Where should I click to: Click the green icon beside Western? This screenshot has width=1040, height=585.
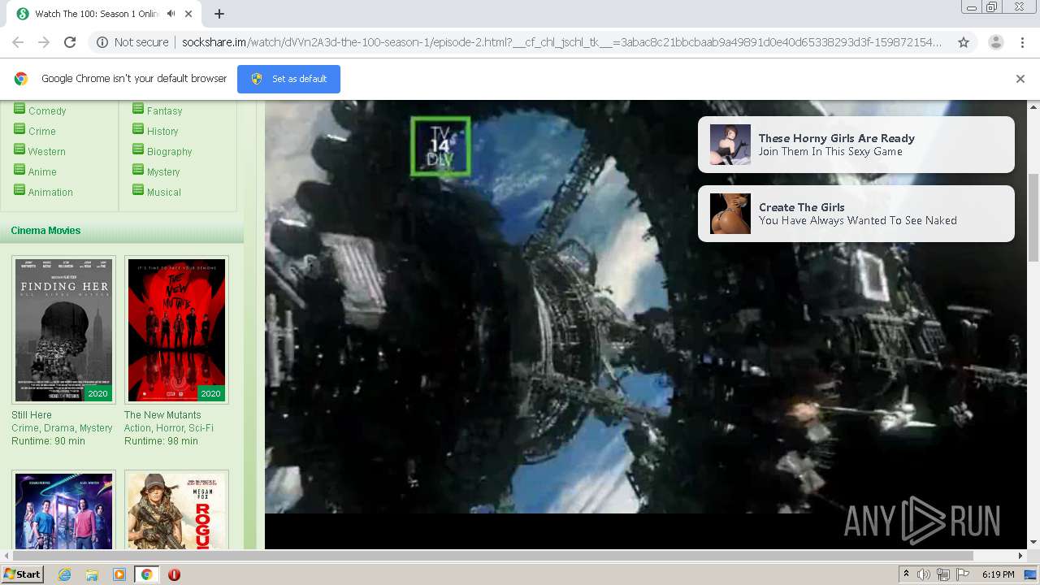[19, 149]
